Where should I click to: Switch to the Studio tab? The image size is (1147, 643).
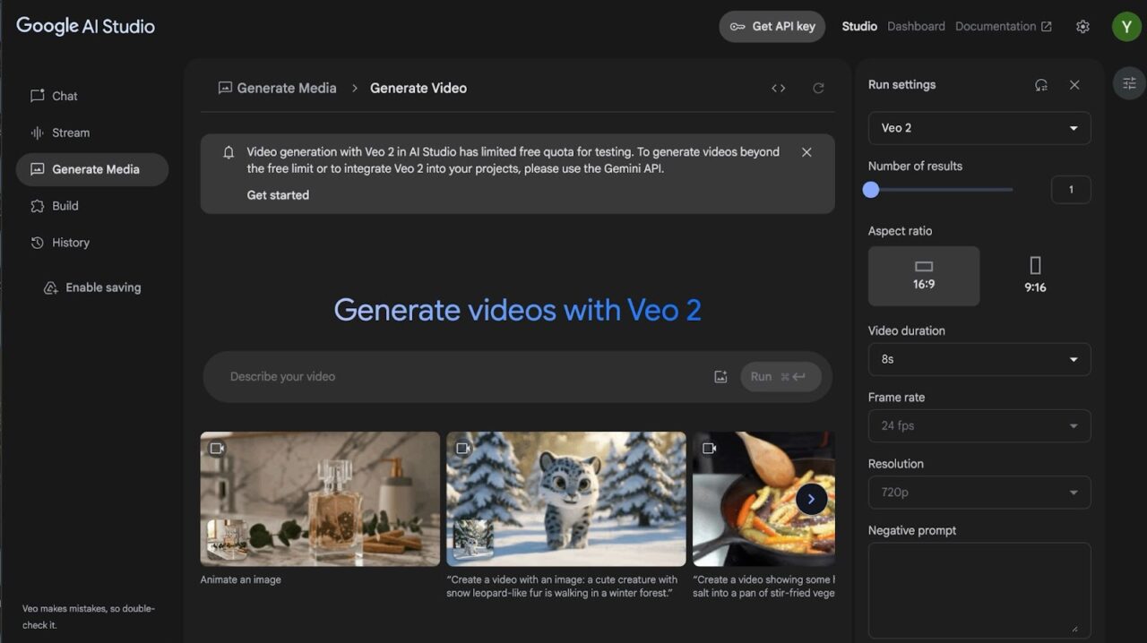click(x=859, y=27)
